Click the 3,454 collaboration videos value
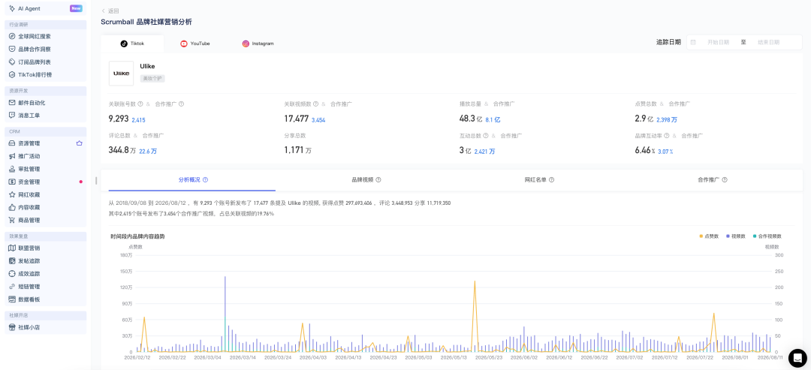 pyautogui.click(x=318, y=120)
